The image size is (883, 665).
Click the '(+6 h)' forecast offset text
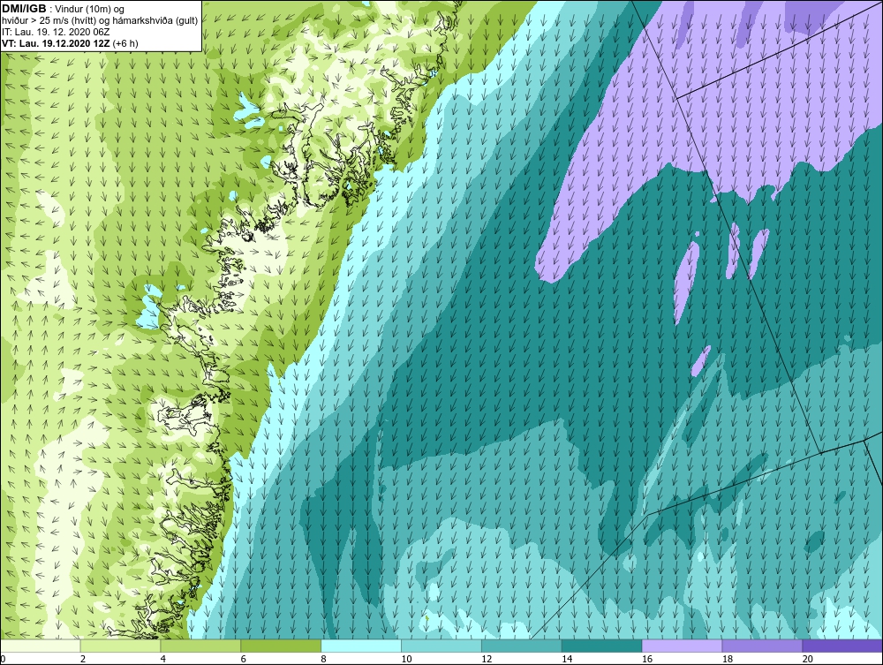[x=125, y=43]
